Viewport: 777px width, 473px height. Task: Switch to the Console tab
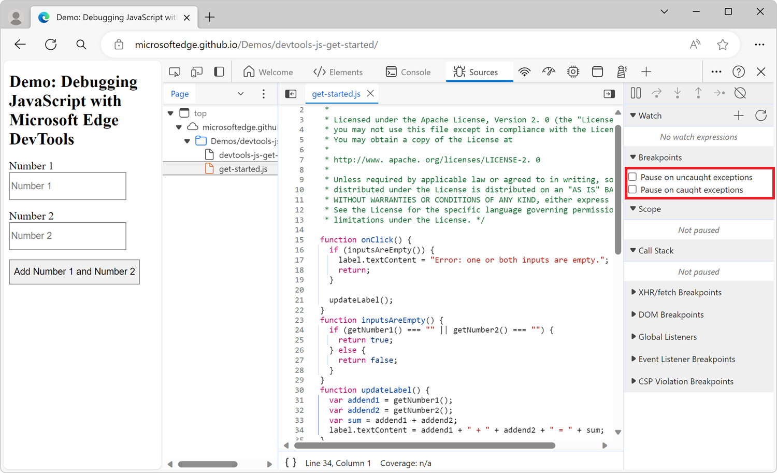point(408,72)
